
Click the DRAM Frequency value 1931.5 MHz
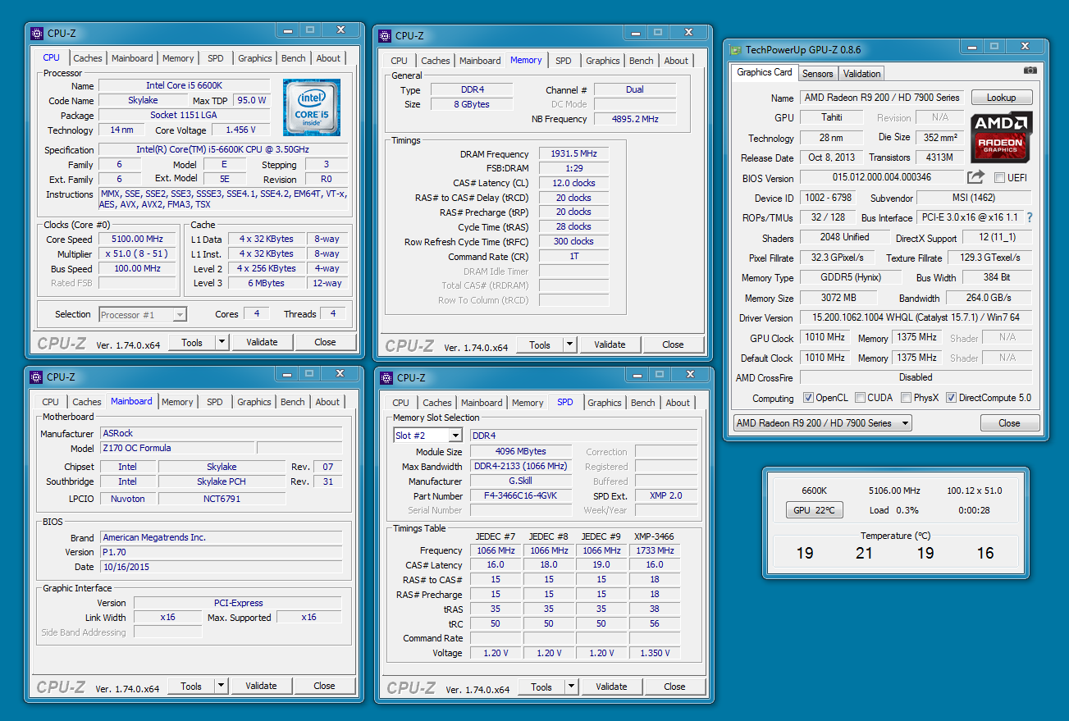coord(573,154)
